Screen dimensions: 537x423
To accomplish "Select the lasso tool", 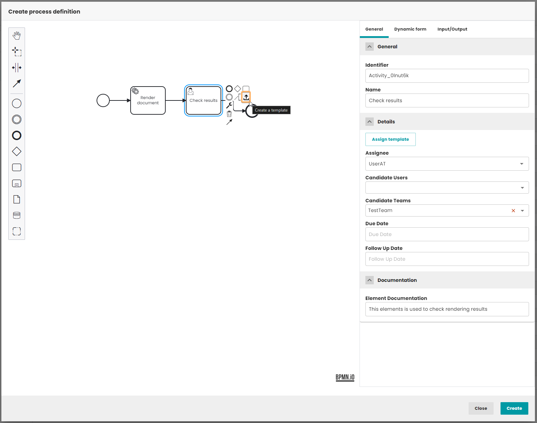I will pos(17,51).
